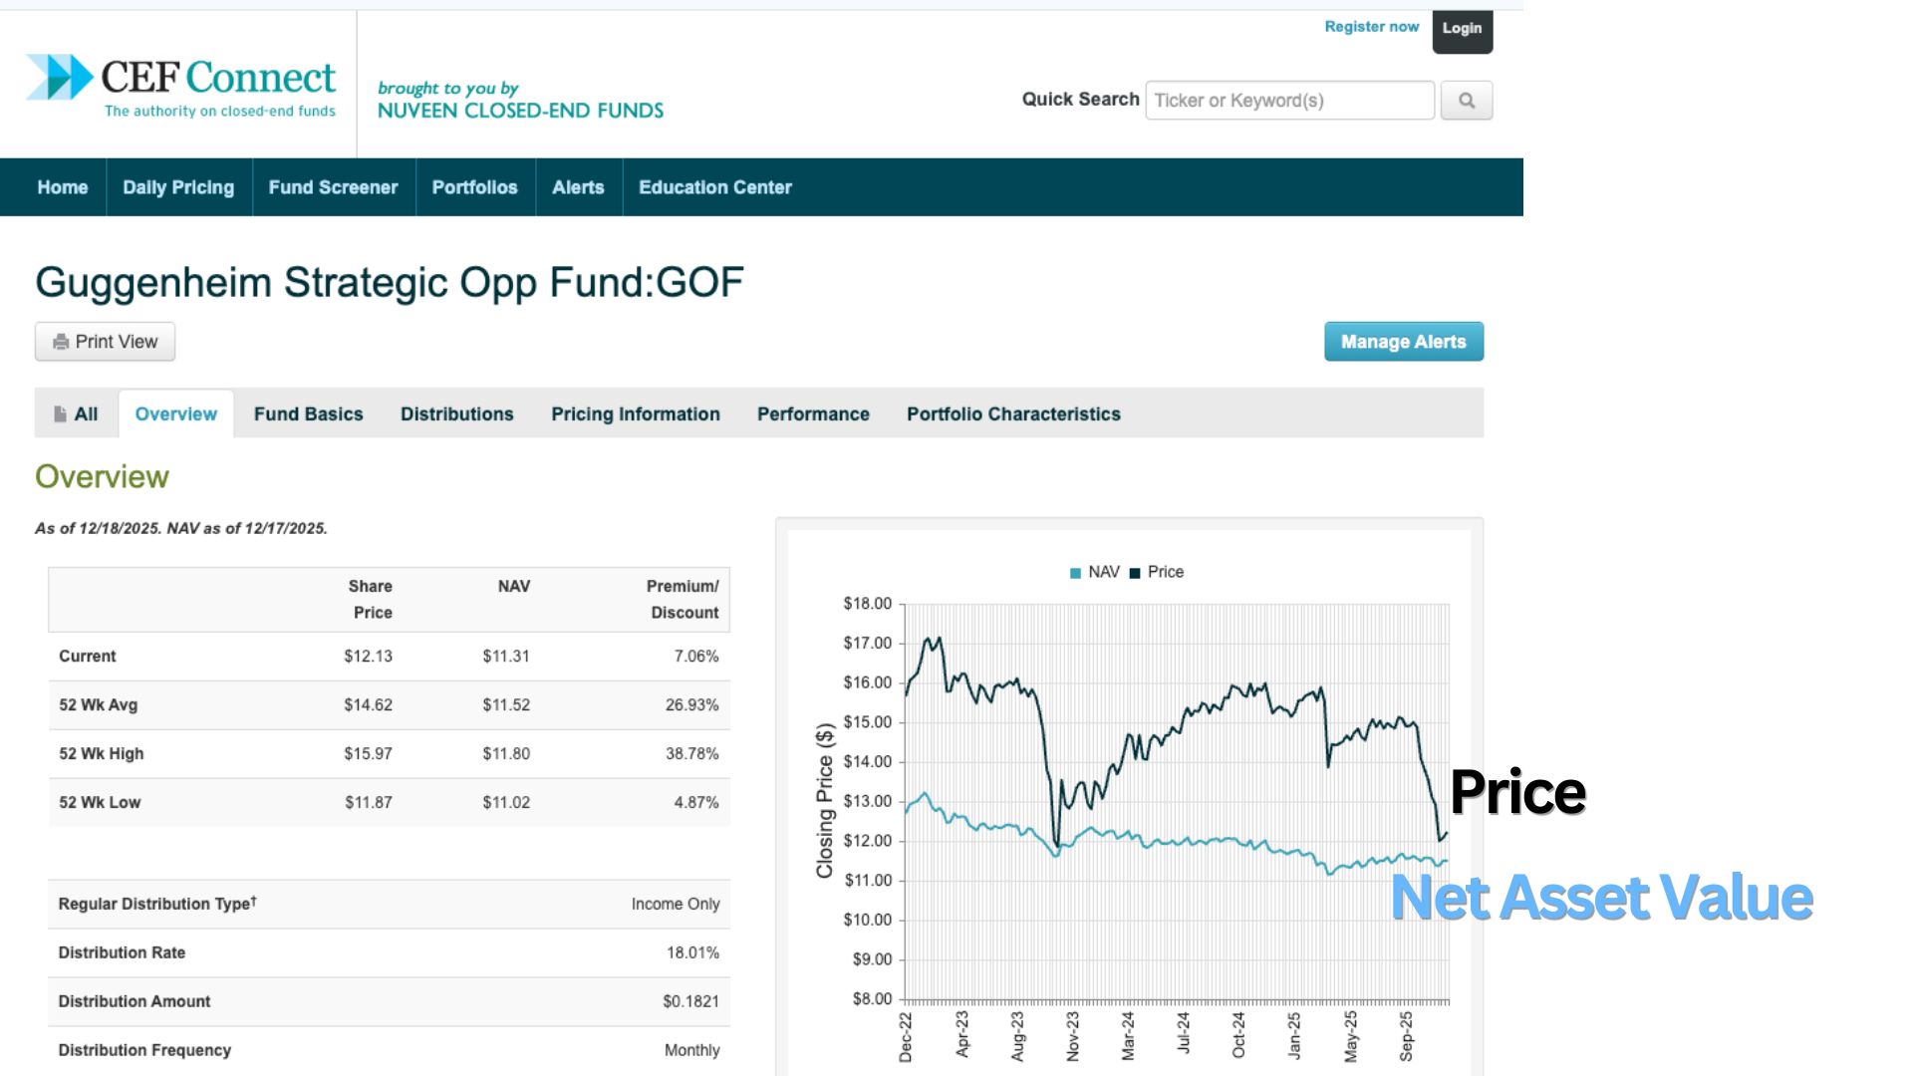Focus the Quick Search ticker input field
Image resolution: width=1913 pixels, height=1076 pixels.
coord(1289,101)
